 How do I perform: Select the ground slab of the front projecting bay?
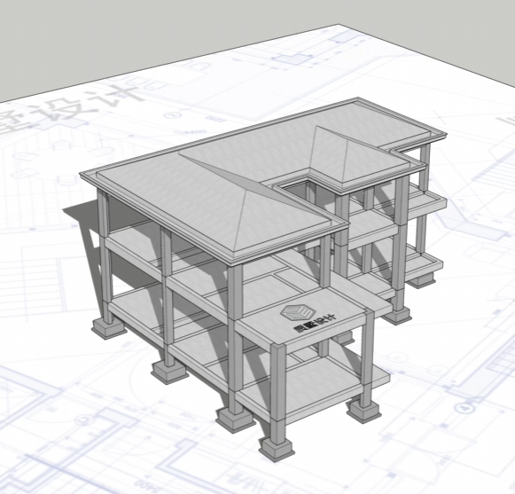tap(314, 386)
